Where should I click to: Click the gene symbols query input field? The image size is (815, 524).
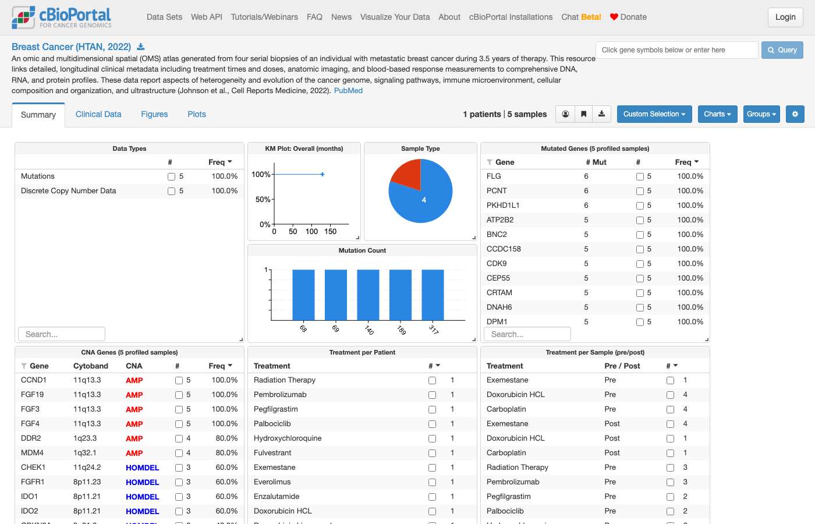point(676,50)
